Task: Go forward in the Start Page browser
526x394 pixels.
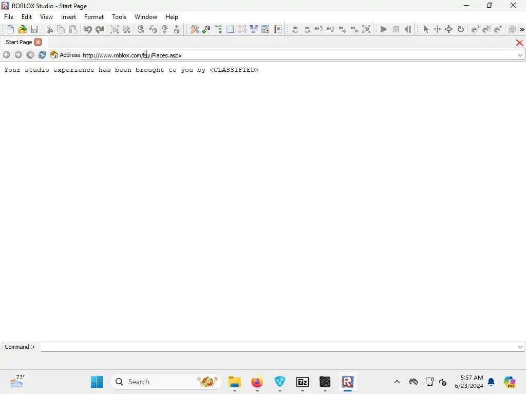Action: 18,54
